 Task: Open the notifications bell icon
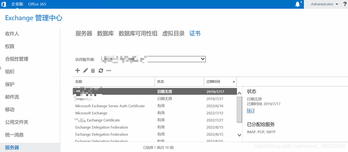click(298, 4)
